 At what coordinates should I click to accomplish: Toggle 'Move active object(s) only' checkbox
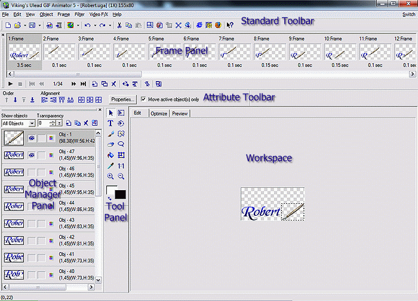[143, 99]
